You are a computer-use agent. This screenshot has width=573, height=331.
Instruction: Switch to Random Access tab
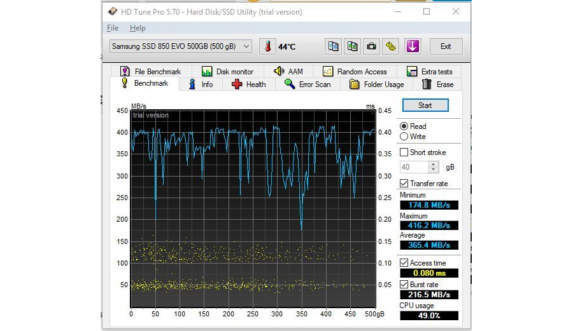coord(355,71)
